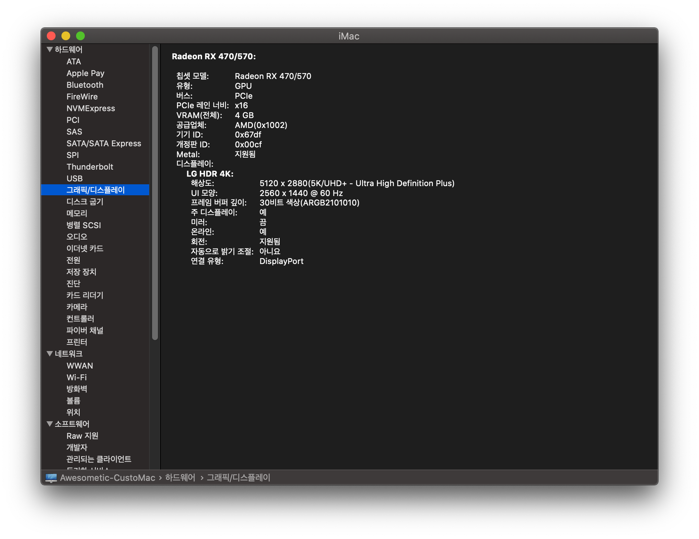699x539 pixels.
Task: Select 위치 under 네트워크
Action: point(73,412)
